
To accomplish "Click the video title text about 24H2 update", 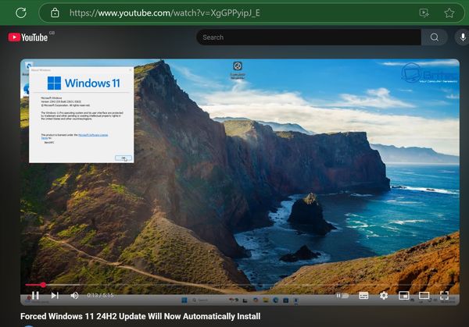I will (140, 316).
